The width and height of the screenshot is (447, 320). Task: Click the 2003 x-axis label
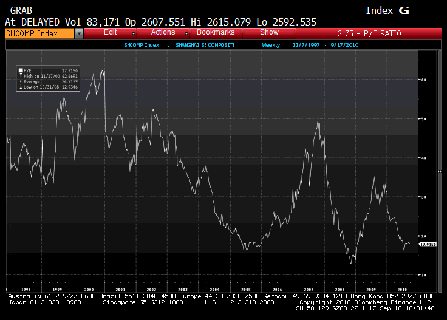pyautogui.click(x=183, y=290)
